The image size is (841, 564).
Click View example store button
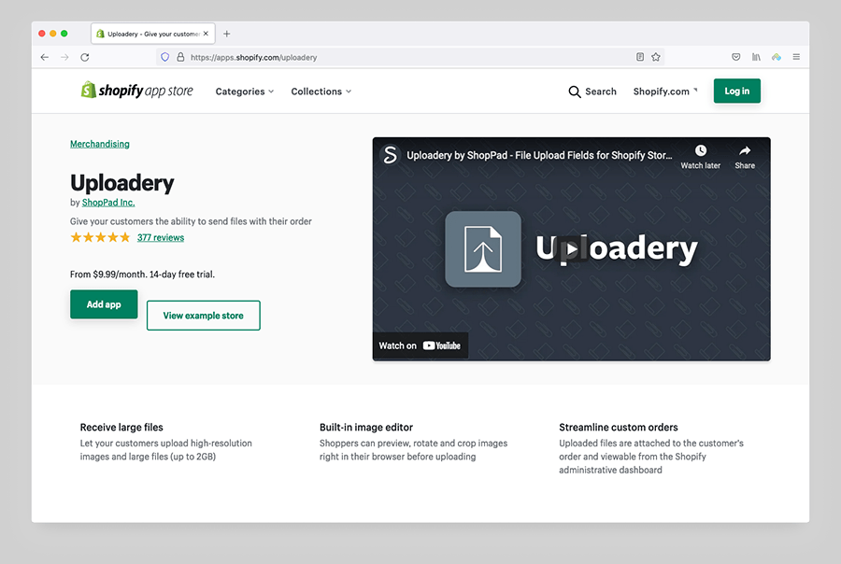pyautogui.click(x=204, y=316)
